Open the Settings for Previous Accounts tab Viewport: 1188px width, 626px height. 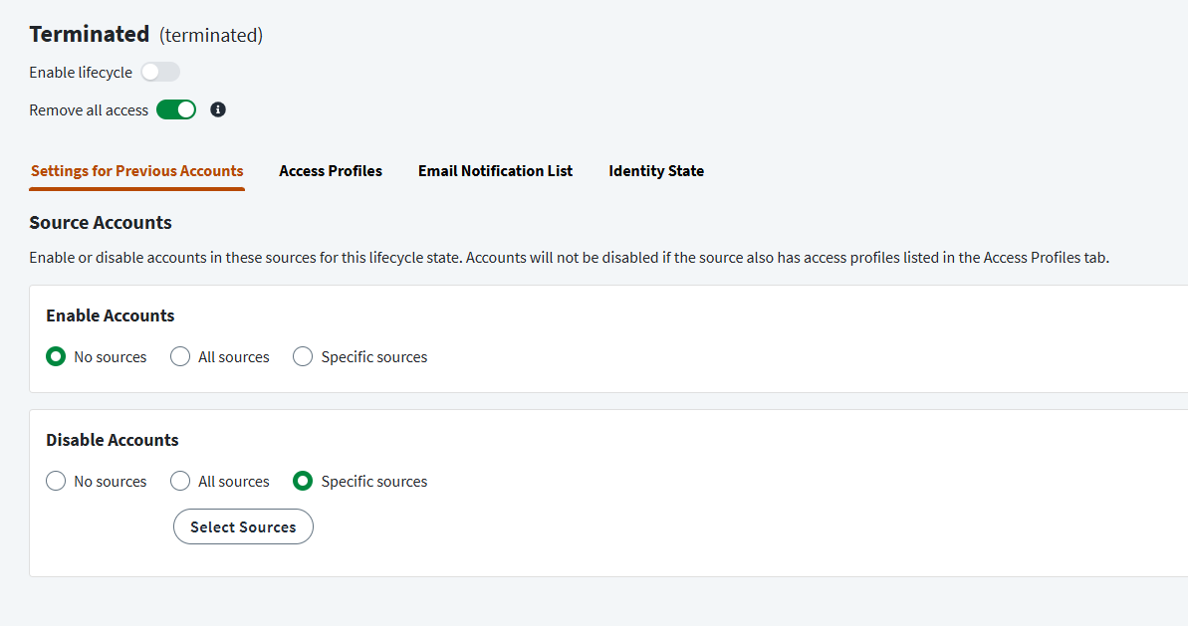[137, 171]
